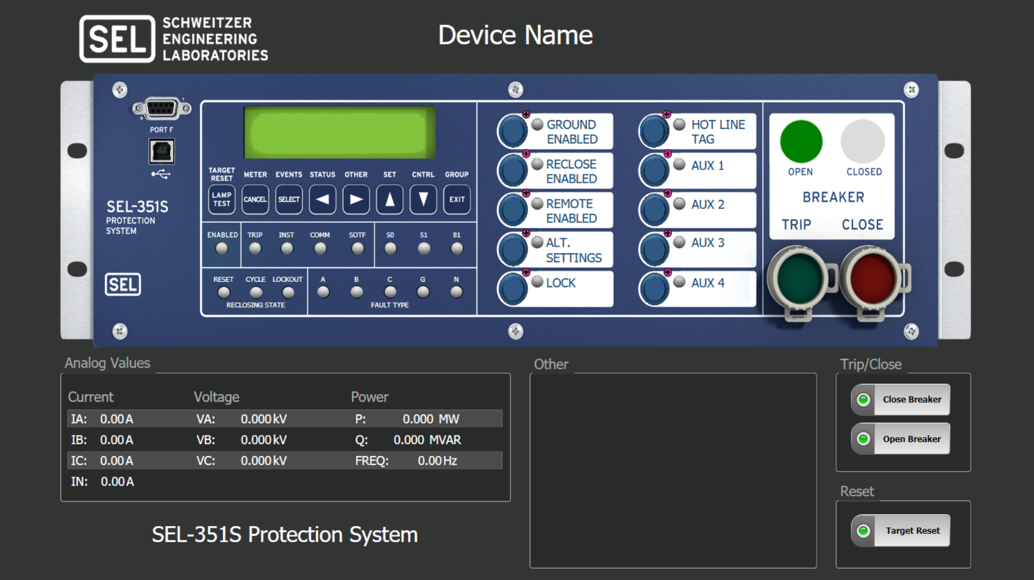Toggle the HOT LINE TAG control

[655, 130]
